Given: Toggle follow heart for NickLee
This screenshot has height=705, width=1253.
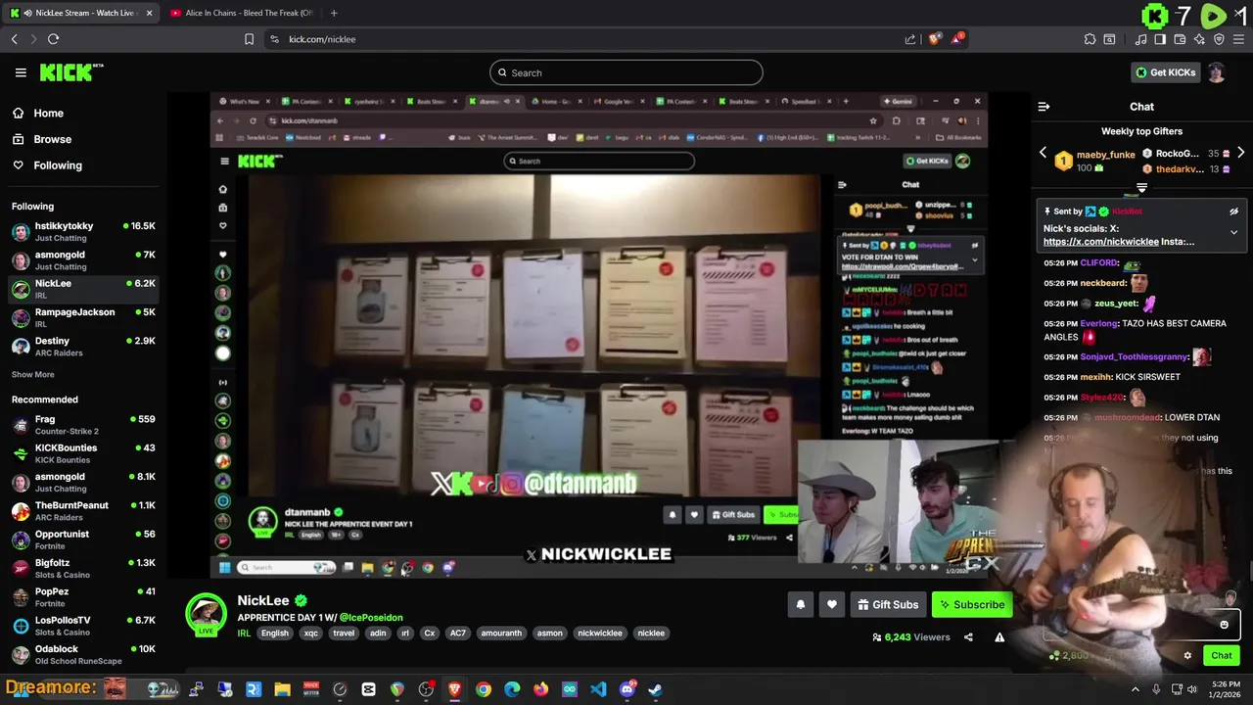Looking at the screenshot, I should pos(831,604).
